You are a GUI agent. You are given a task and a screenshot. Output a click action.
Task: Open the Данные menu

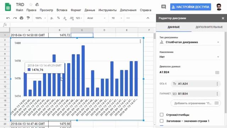[90, 10]
